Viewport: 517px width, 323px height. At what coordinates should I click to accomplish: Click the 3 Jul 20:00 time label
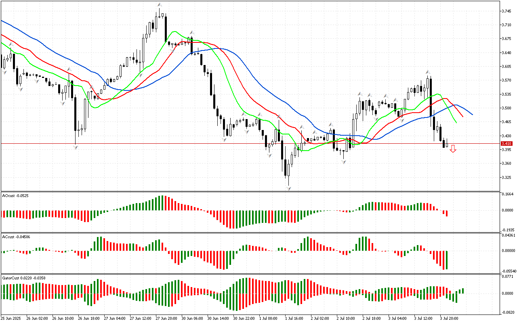click(x=448, y=318)
